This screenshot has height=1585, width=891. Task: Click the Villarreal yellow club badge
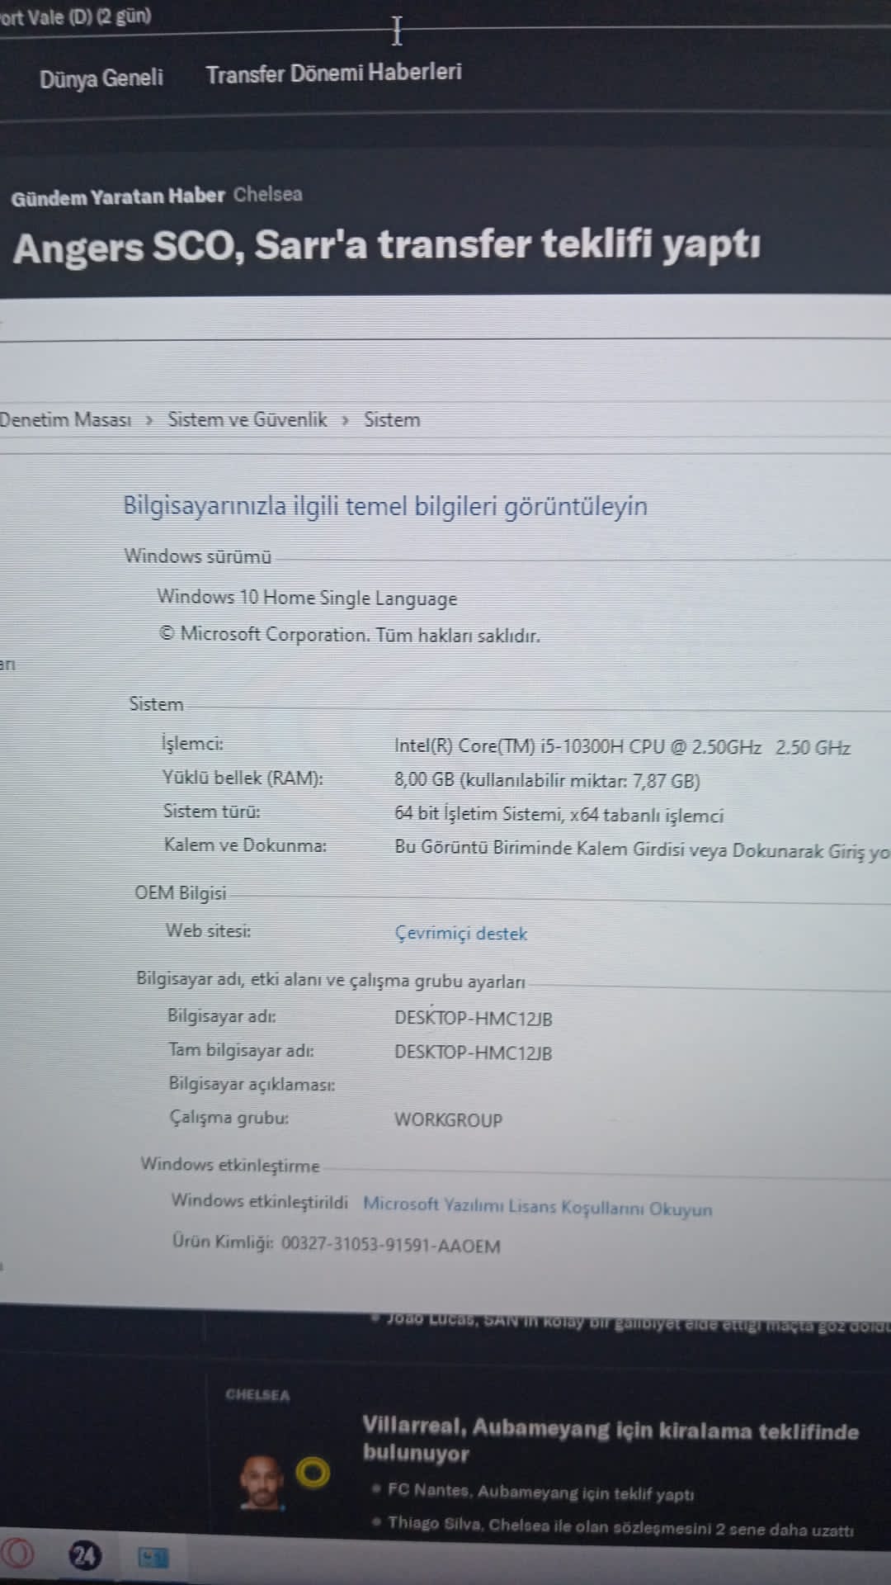[x=313, y=1473]
